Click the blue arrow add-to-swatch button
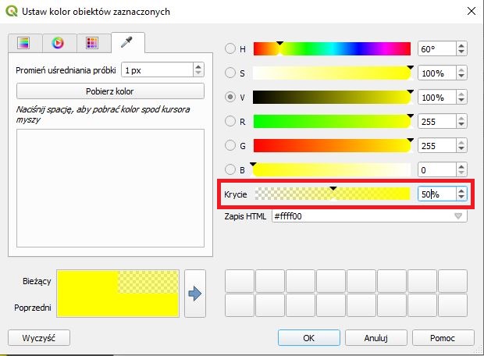Image resolution: width=484 pixels, height=356 pixels. click(195, 293)
